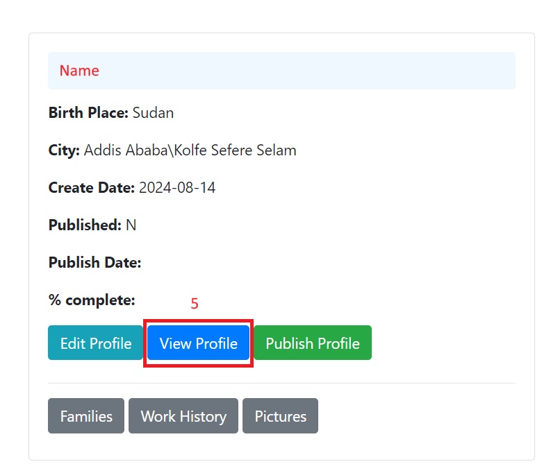Image resolution: width=542 pixels, height=473 pixels.
Task: Click the red number 5 annotation
Action: pyautogui.click(x=195, y=304)
